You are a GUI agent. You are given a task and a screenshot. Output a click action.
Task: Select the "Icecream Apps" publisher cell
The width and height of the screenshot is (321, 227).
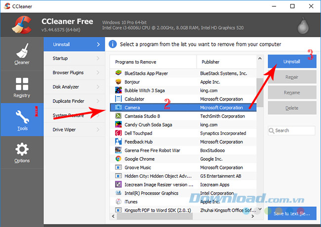215,184
